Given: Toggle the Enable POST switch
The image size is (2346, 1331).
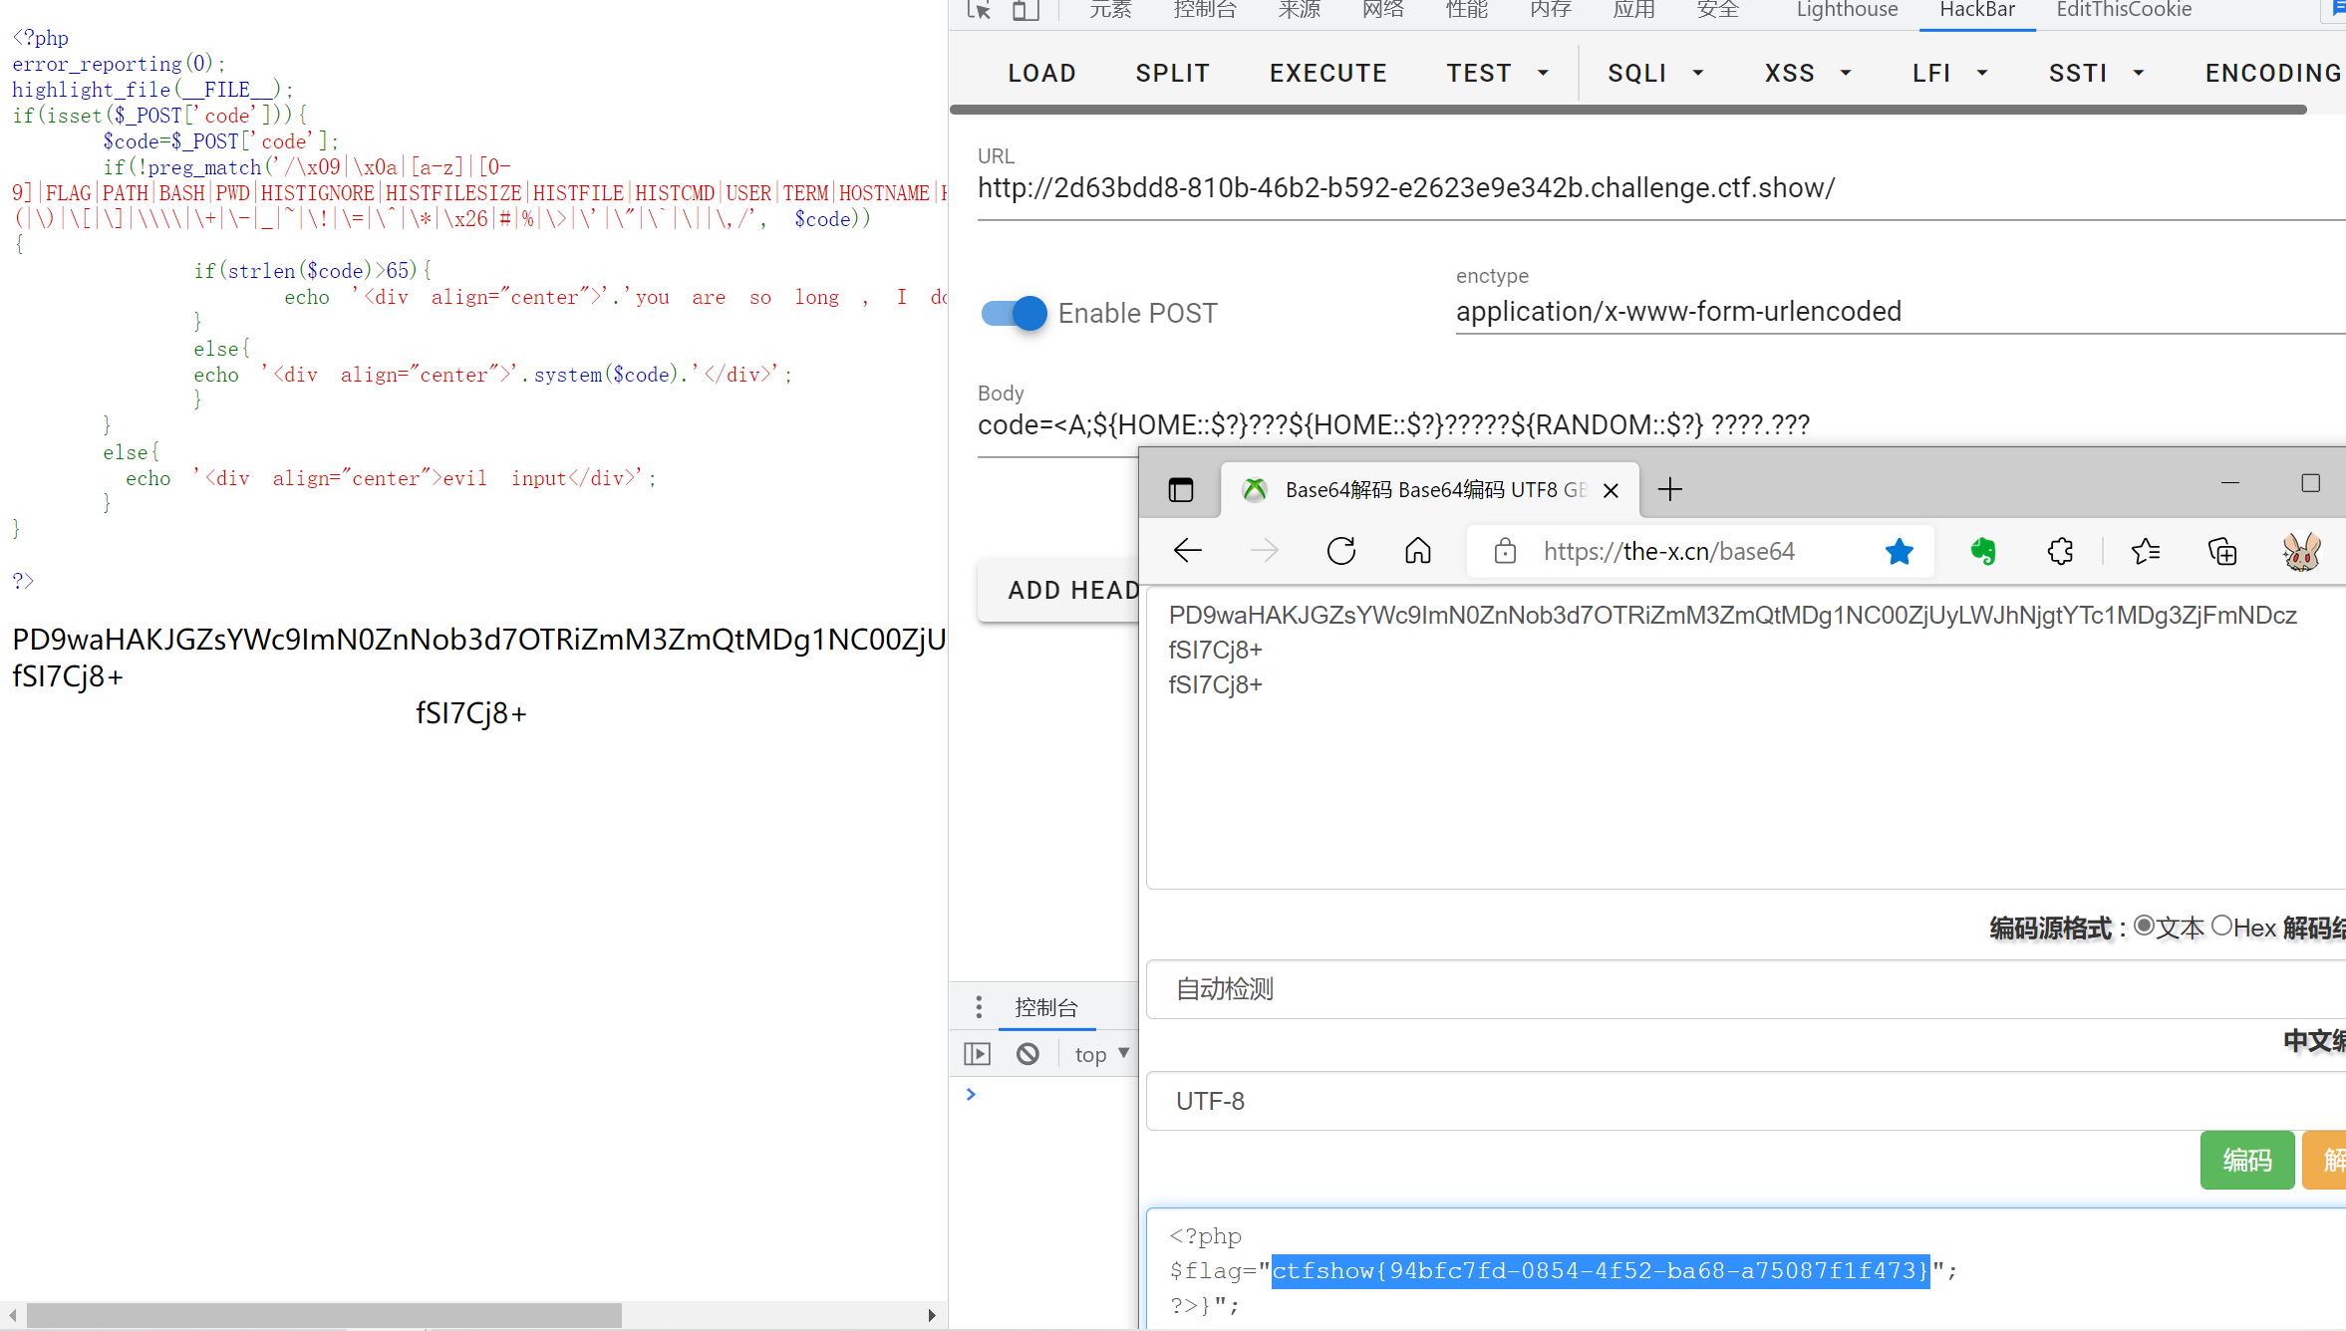Looking at the screenshot, I should [1014, 313].
